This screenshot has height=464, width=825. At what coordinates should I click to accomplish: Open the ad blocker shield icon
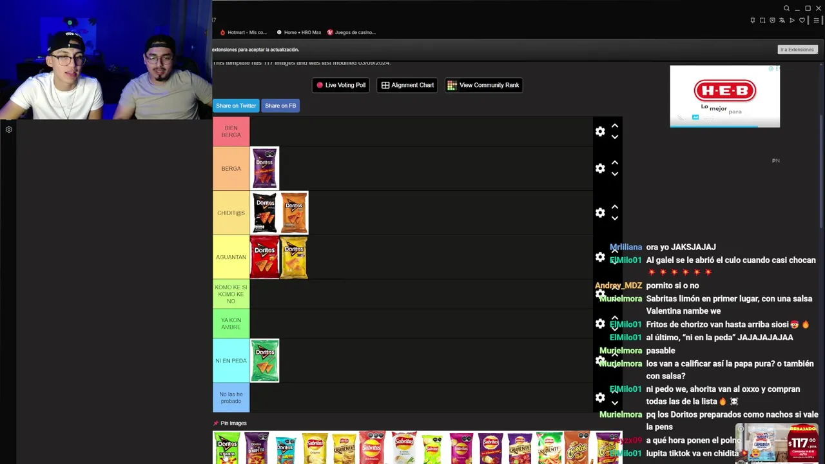pyautogui.click(x=772, y=21)
